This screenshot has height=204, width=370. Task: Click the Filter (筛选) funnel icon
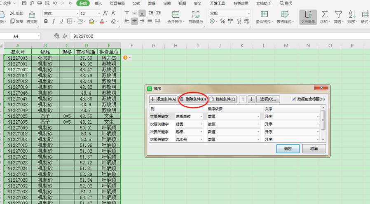click(x=338, y=17)
